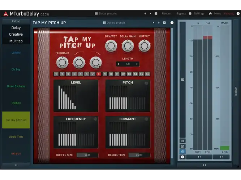
Task: Select tap count 4
Action: coord(74,74)
